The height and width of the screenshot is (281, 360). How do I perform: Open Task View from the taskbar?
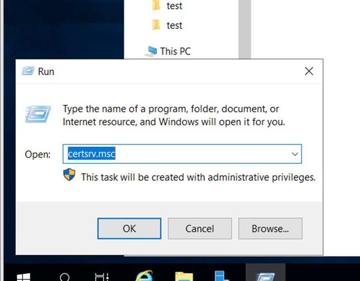coord(101,277)
